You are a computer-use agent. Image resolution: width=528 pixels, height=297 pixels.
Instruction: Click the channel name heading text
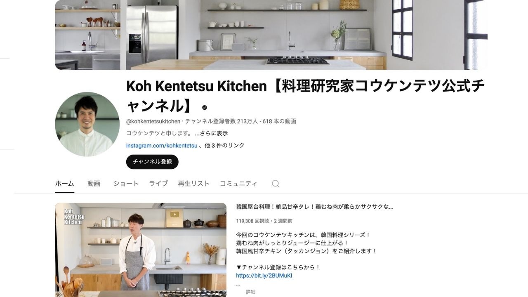tap(305, 96)
